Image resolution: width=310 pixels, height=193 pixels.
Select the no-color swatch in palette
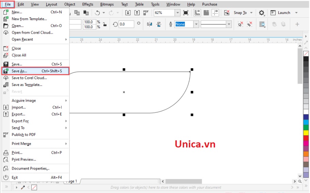(x=306, y=53)
